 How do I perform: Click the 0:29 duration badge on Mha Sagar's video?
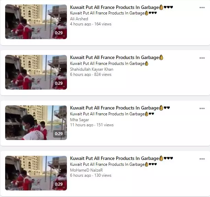(59, 134)
